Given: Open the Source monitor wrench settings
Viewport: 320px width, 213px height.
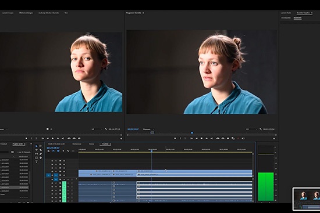Looking at the screenshot, I should point(106,129).
